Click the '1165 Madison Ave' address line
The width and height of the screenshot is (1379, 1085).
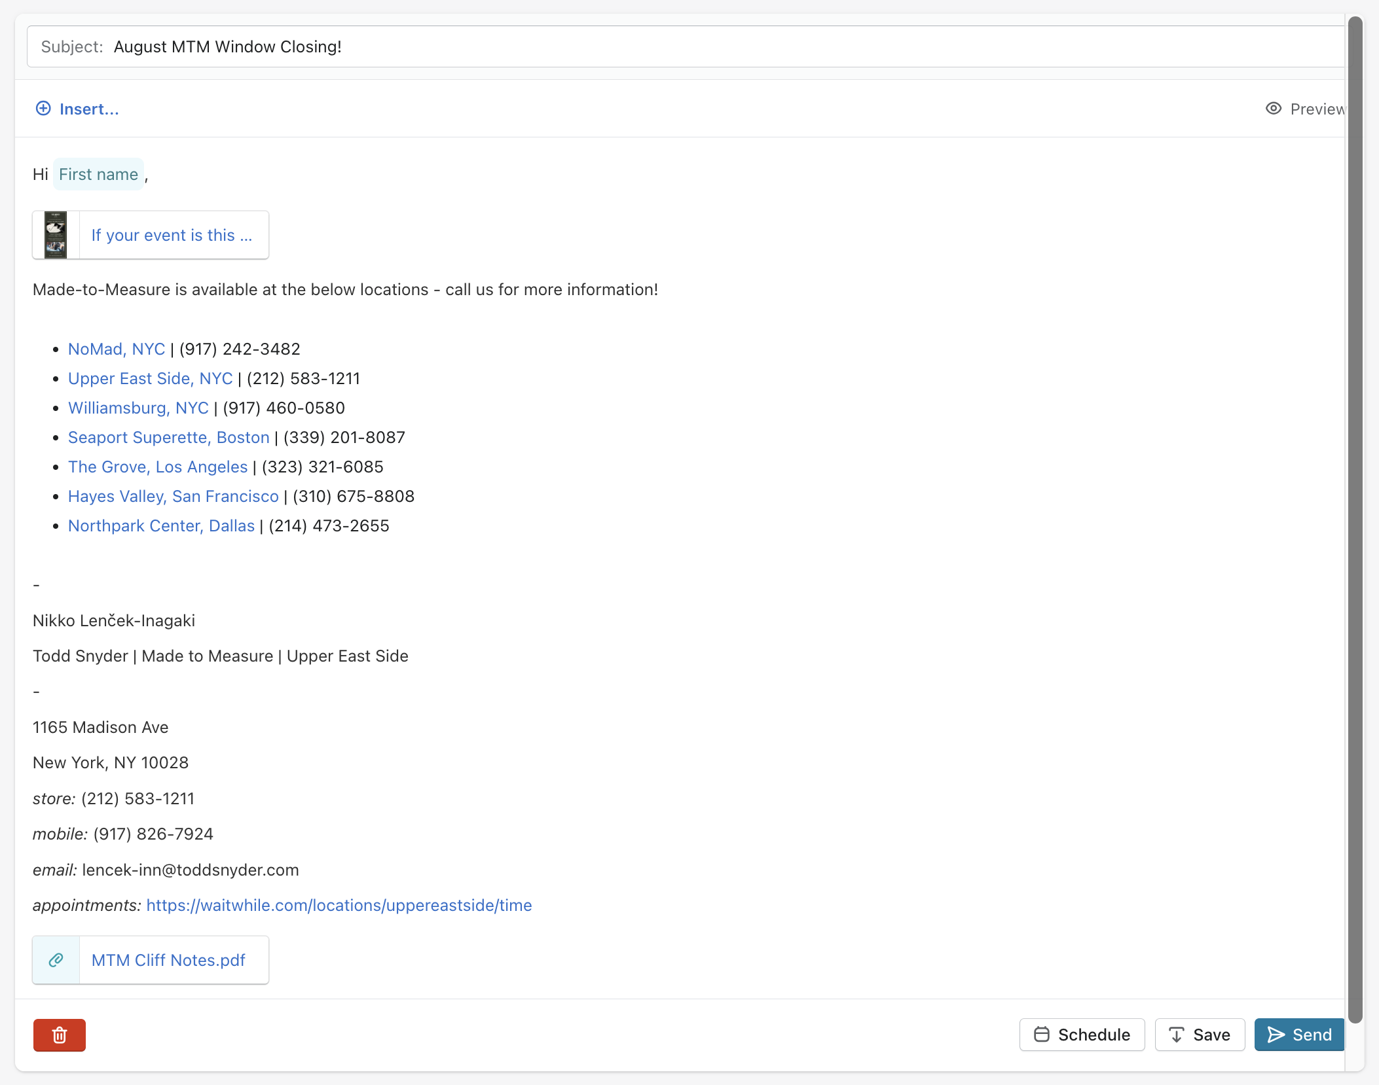[x=101, y=727]
